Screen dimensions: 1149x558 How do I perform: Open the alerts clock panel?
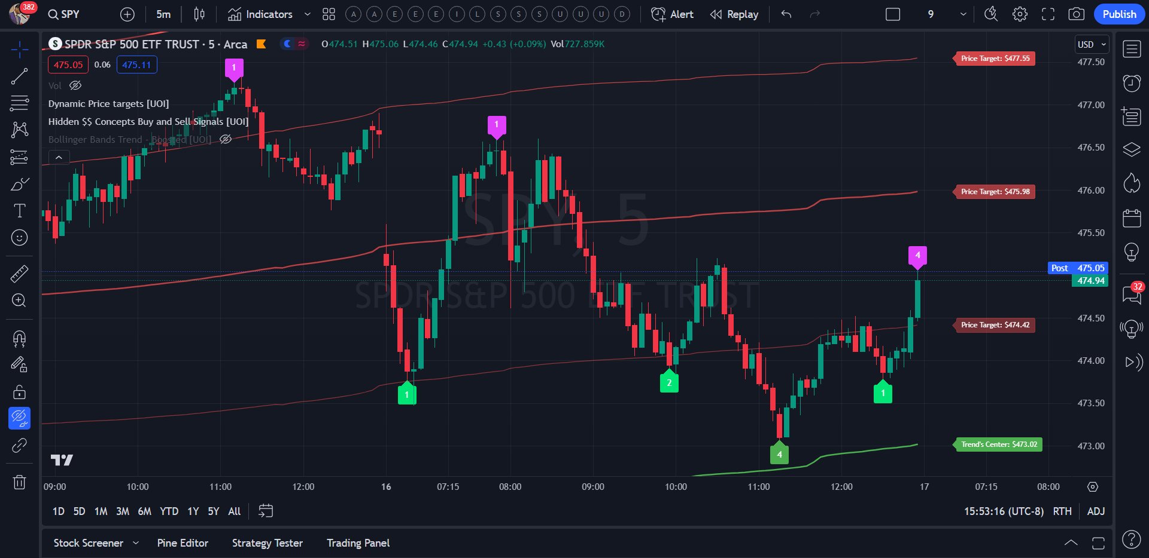point(1132,83)
